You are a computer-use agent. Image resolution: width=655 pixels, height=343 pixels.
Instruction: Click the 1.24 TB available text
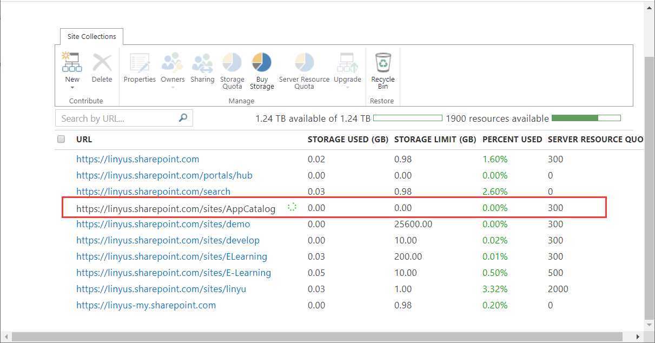[x=313, y=118]
